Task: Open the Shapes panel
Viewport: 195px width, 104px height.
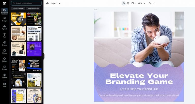Action: pos(5,43)
